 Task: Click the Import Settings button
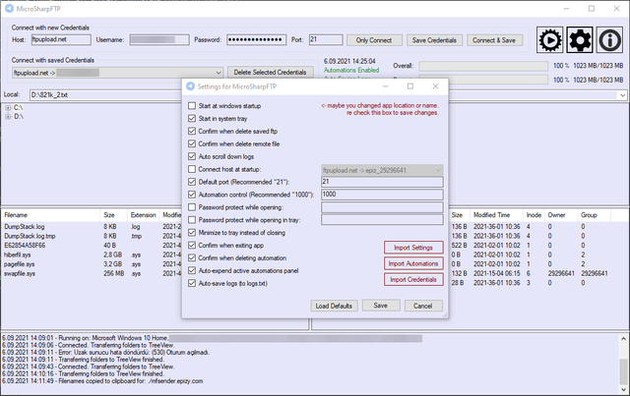(413, 248)
